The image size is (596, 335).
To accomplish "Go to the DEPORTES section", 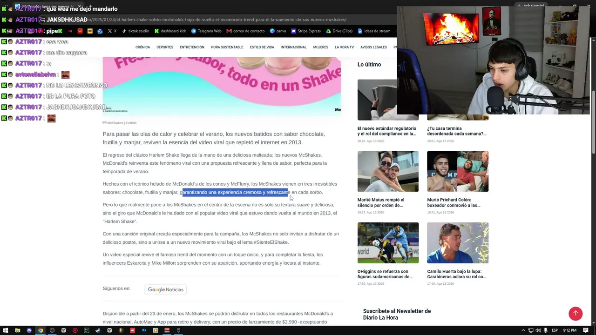I will 165,47.
